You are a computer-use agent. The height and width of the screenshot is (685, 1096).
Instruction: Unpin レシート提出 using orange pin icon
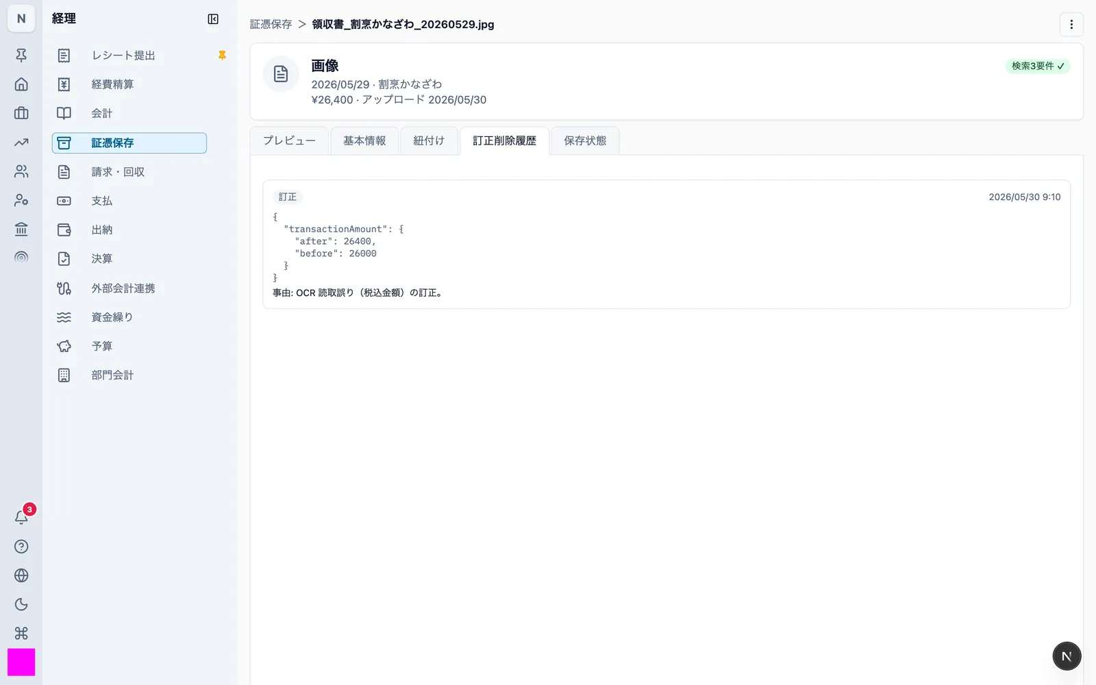pos(222,55)
